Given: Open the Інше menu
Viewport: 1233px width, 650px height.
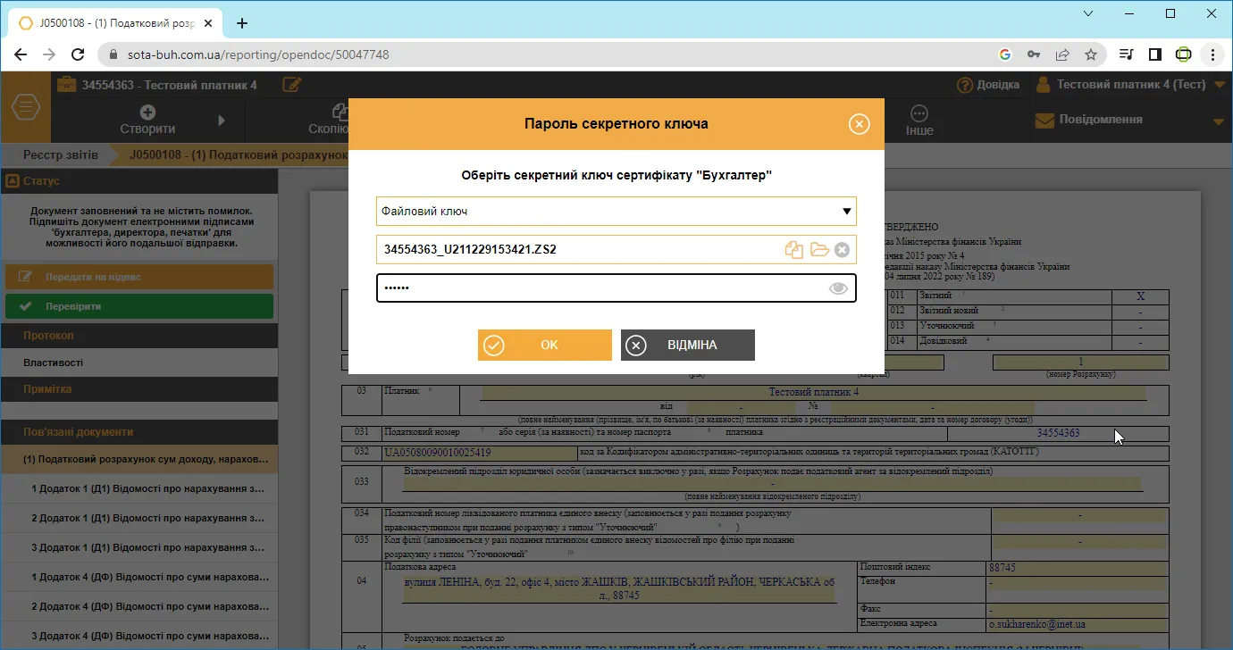Looking at the screenshot, I should click(919, 120).
